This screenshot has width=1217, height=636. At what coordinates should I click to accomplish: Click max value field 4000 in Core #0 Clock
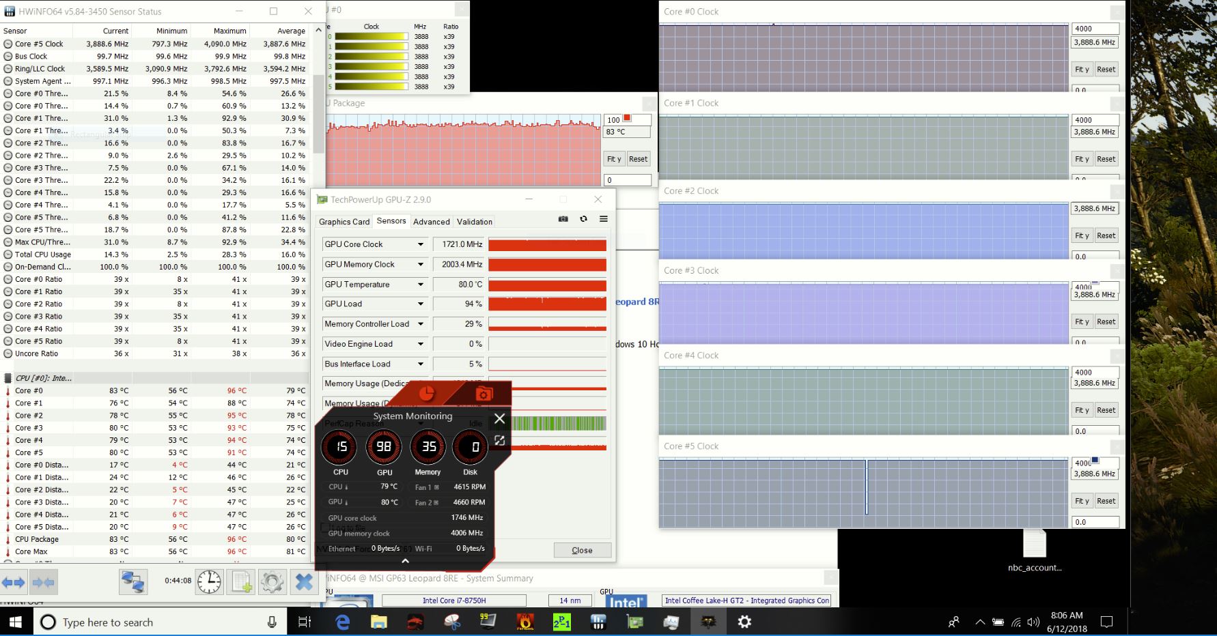pos(1095,29)
